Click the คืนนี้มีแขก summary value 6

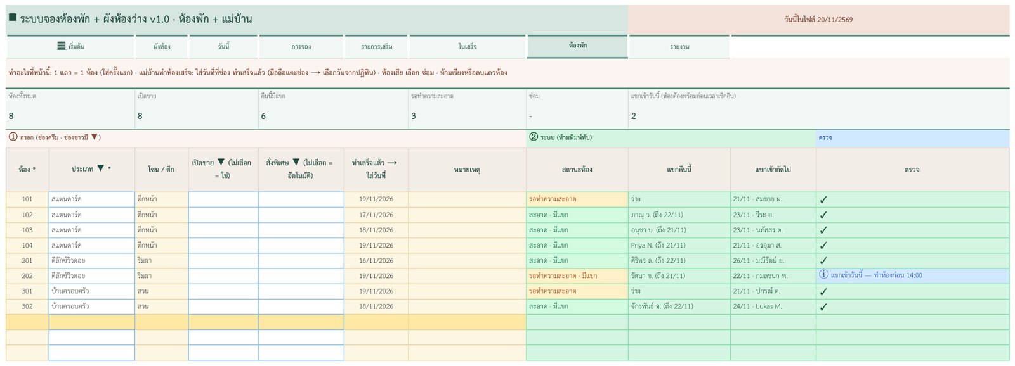[263, 116]
